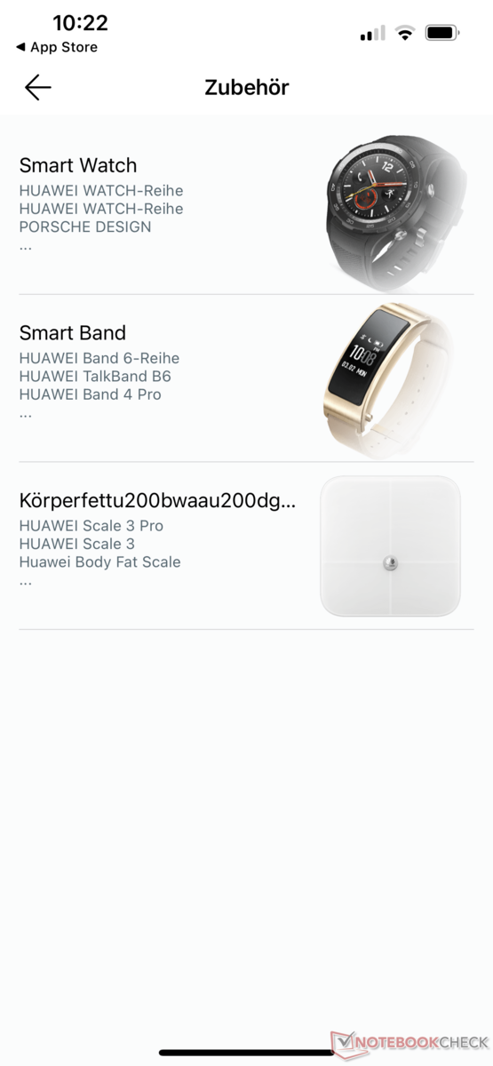Select the black HUAWEI watch image

[391, 210]
